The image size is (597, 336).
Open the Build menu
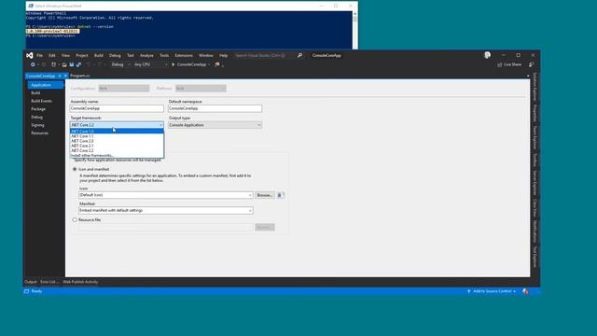pyautogui.click(x=99, y=56)
